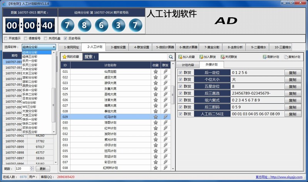The height and width of the screenshot is (182, 308).
Task: Click the 群发 pen icon for 仙灵定胆
Action: coord(166,72)
